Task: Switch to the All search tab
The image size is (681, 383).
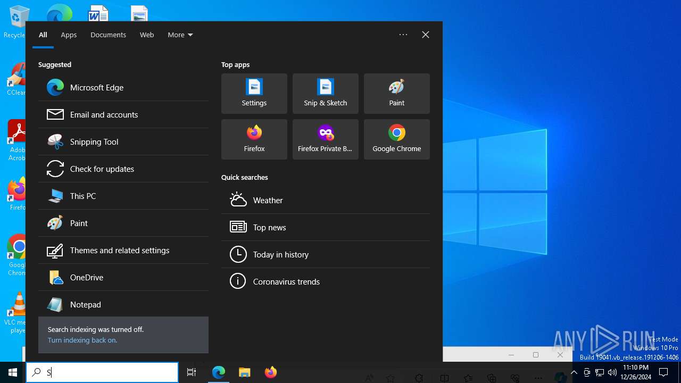Action: click(x=43, y=35)
